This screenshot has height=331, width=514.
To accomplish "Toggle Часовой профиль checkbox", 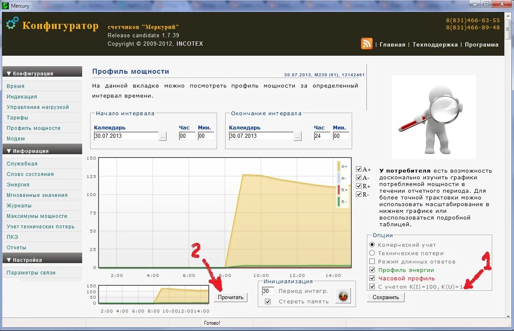I will pos(372,278).
